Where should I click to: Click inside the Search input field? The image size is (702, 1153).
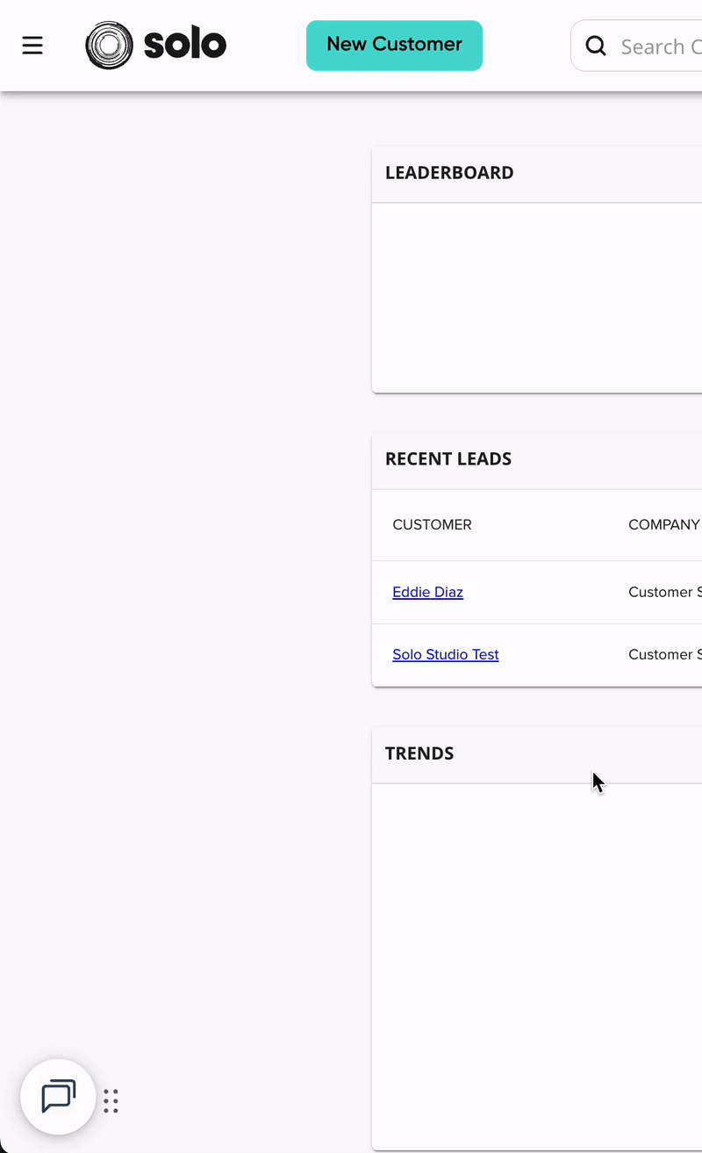coord(658,46)
